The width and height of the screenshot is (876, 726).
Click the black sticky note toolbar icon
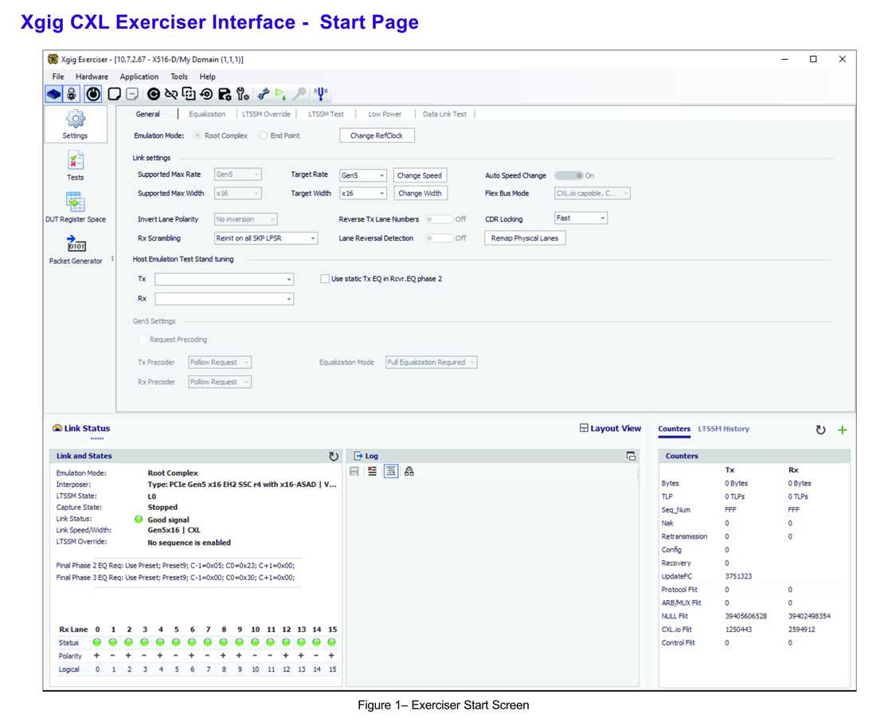click(x=114, y=94)
